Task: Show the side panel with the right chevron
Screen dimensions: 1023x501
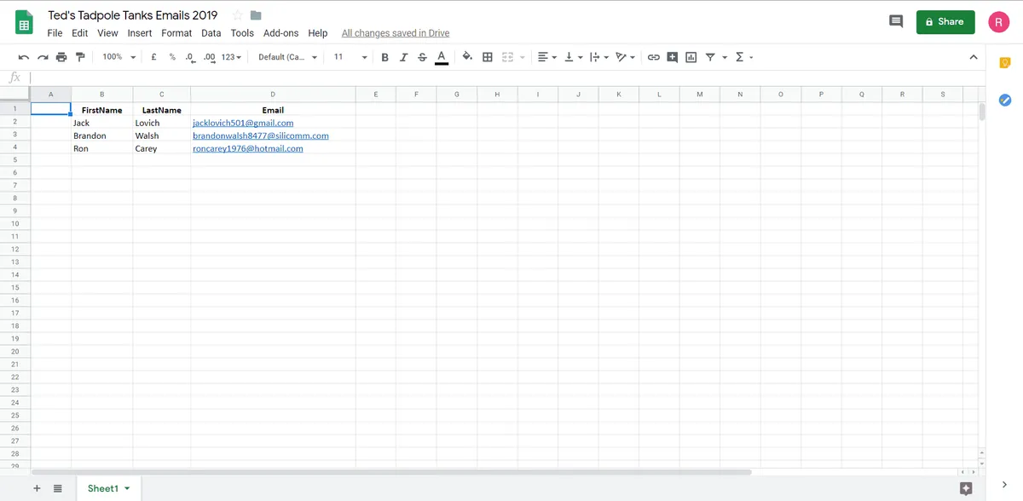Action: pos(1004,485)
